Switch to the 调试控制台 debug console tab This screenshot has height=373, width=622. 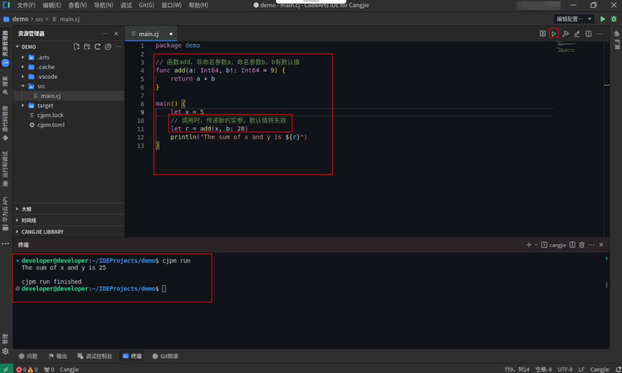pos(94,356)
